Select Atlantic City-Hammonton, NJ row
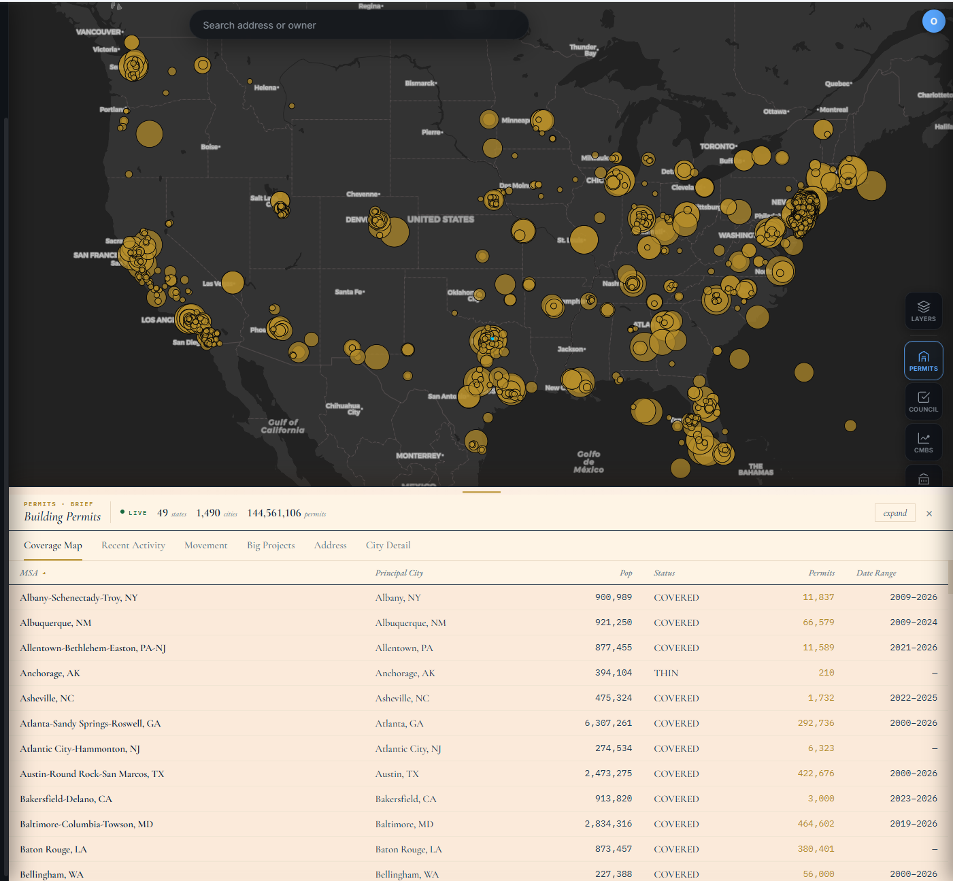The width and height of the screenshot is (953, 881). coord(478,748)
